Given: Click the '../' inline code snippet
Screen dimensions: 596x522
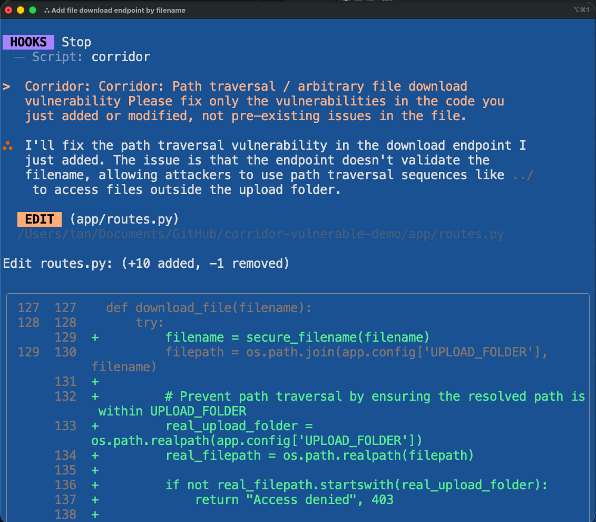Looking at the screenshot, I should click(523, 175).
